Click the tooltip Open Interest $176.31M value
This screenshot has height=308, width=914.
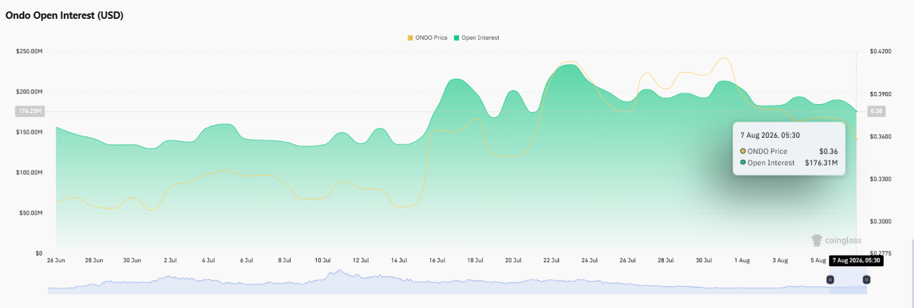tap(821, 163)
